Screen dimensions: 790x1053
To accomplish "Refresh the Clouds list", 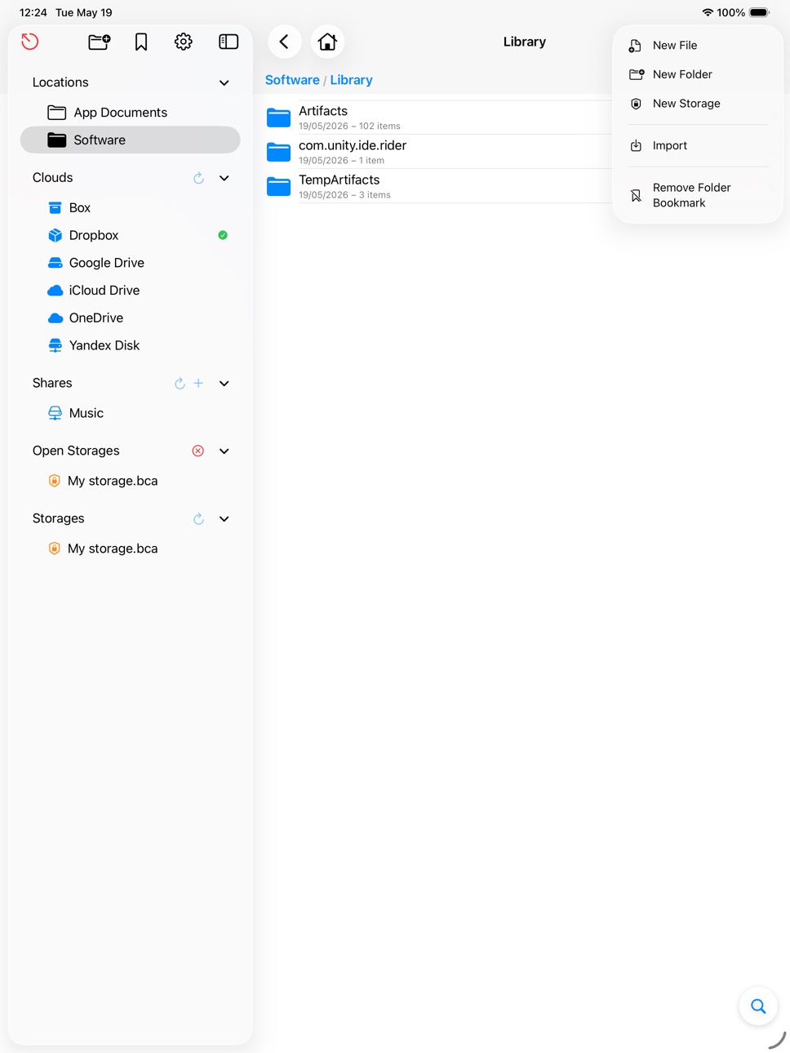I will [198, 178].
